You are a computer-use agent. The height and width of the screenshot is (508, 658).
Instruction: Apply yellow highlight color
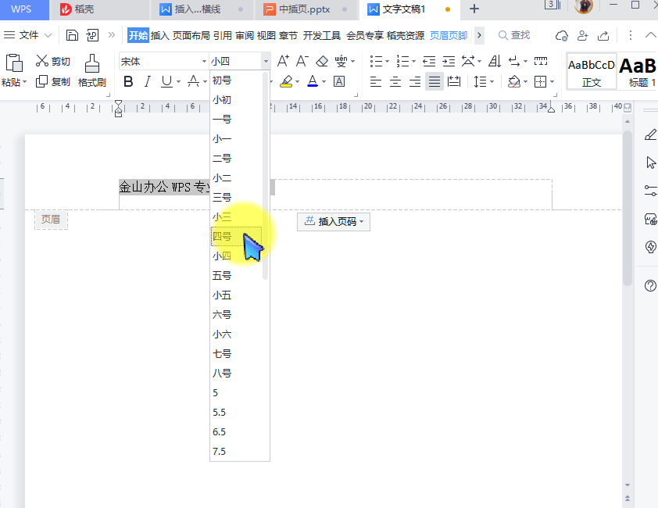286,81
